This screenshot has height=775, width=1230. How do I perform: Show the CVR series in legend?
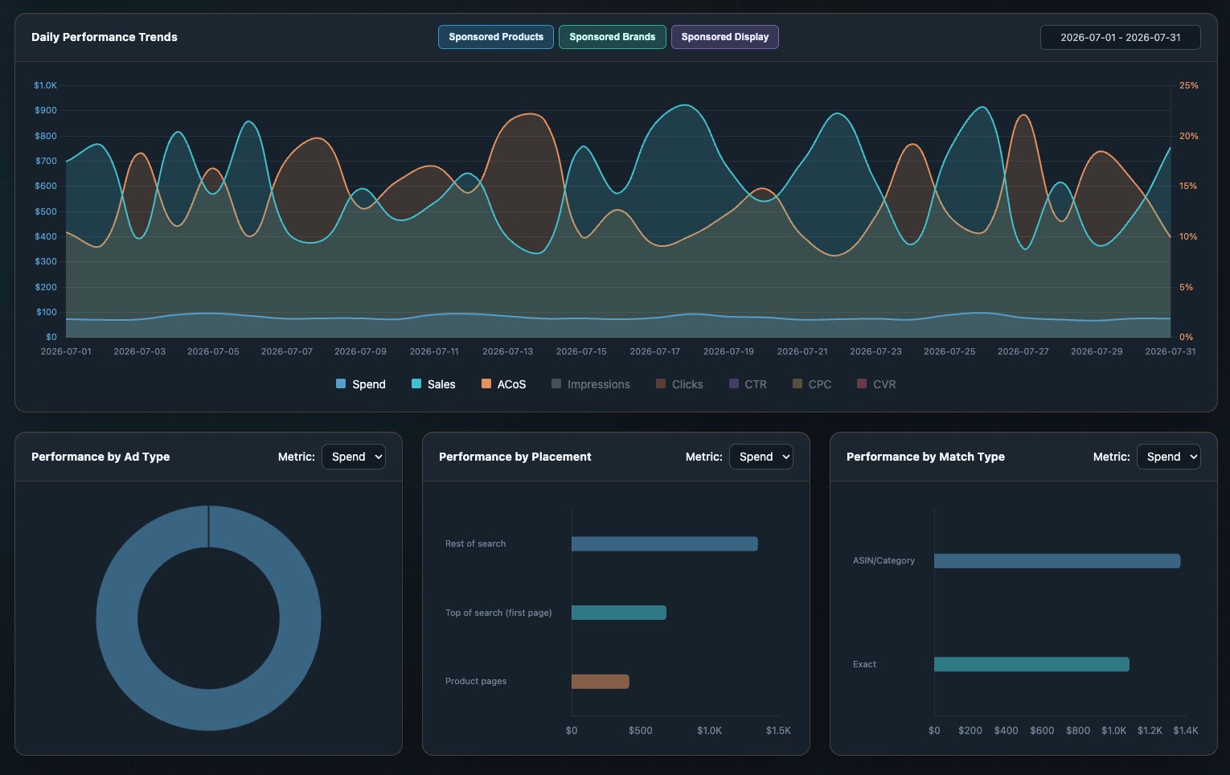click(876, 384)
